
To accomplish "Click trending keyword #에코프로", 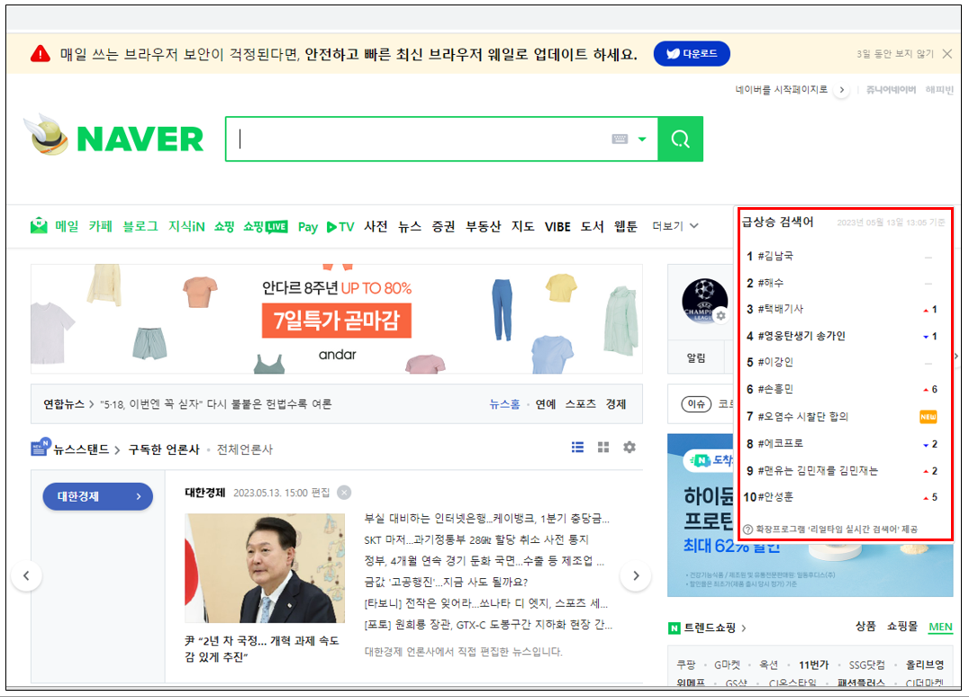I will tap(781, 444).
